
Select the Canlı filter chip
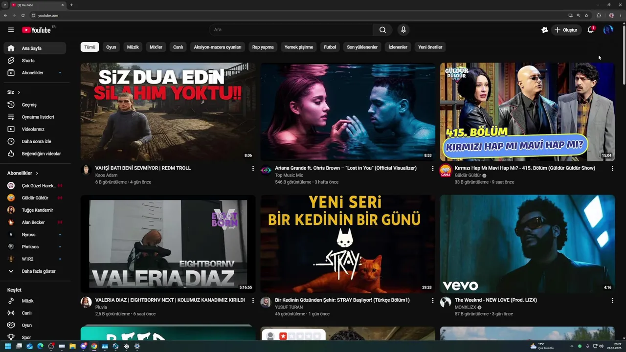(x=178, y=47)
